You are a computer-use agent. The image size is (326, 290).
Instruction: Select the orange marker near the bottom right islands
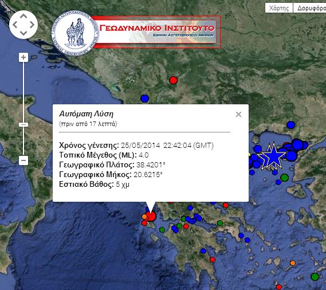(x=293, y=263)
